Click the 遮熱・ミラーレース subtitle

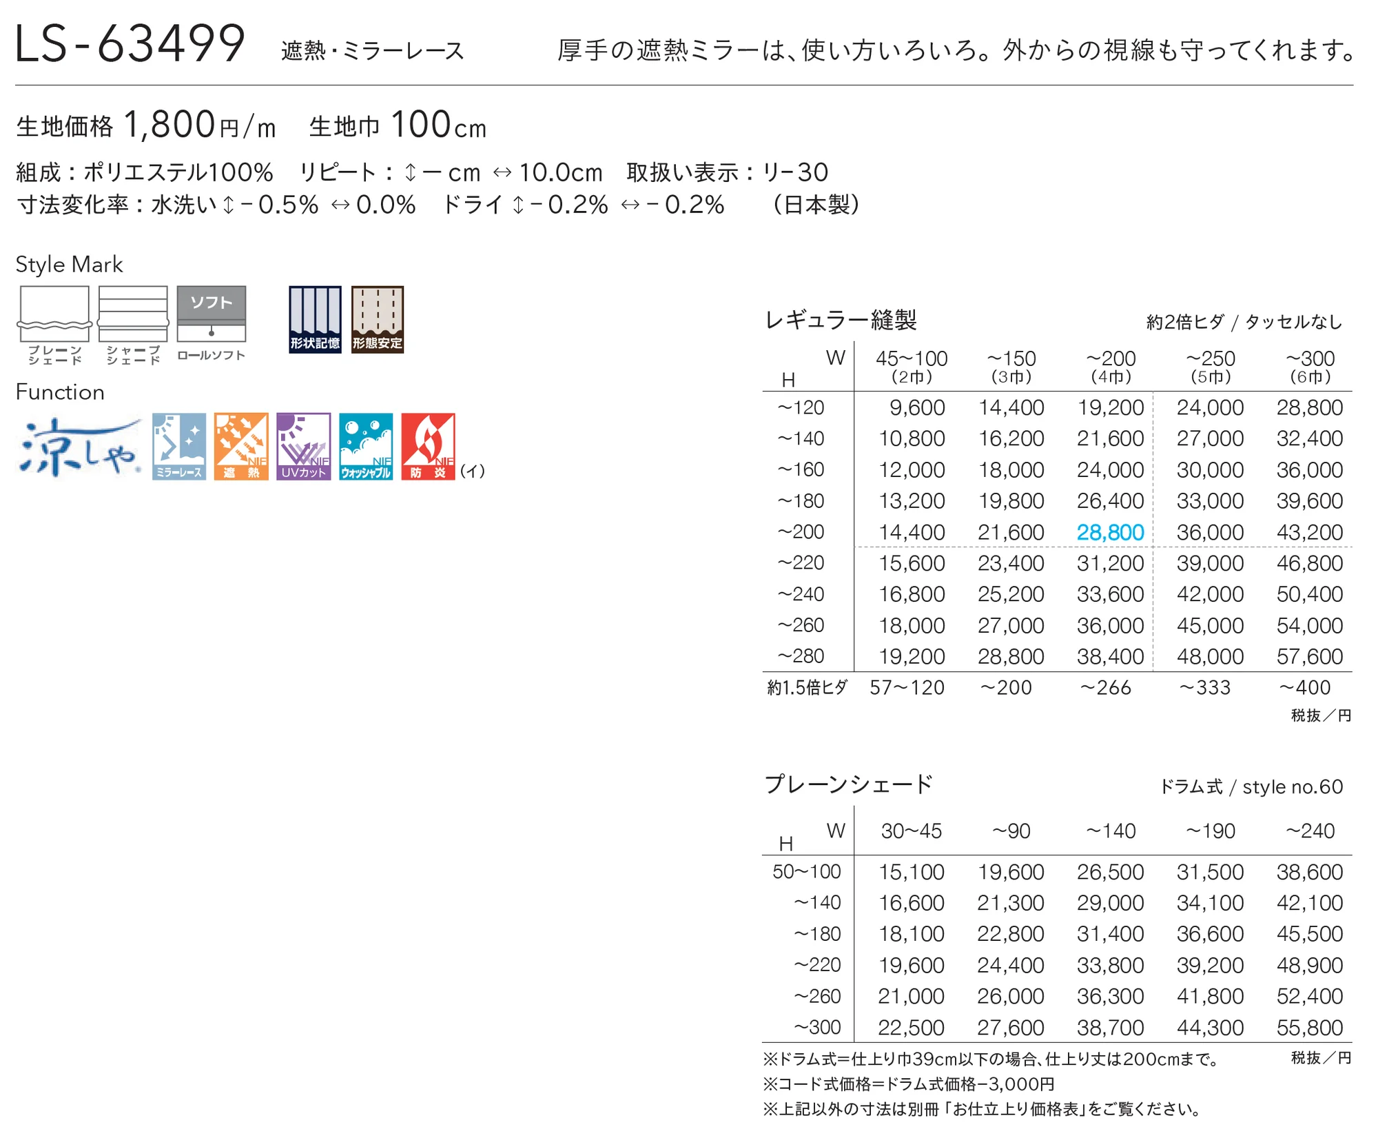pyautogui.click(x=373, y=51)
